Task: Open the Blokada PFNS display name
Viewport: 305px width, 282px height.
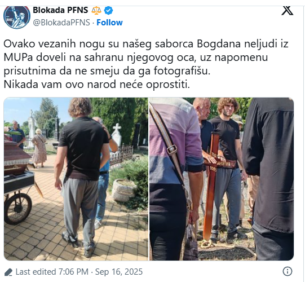Action: [60, 10]
